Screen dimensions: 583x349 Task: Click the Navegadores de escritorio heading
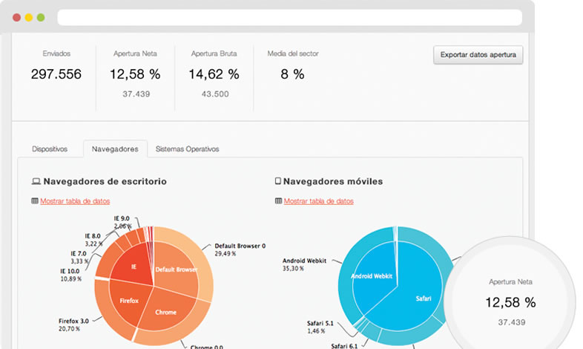pyautogui.click(x=105, y=181)
